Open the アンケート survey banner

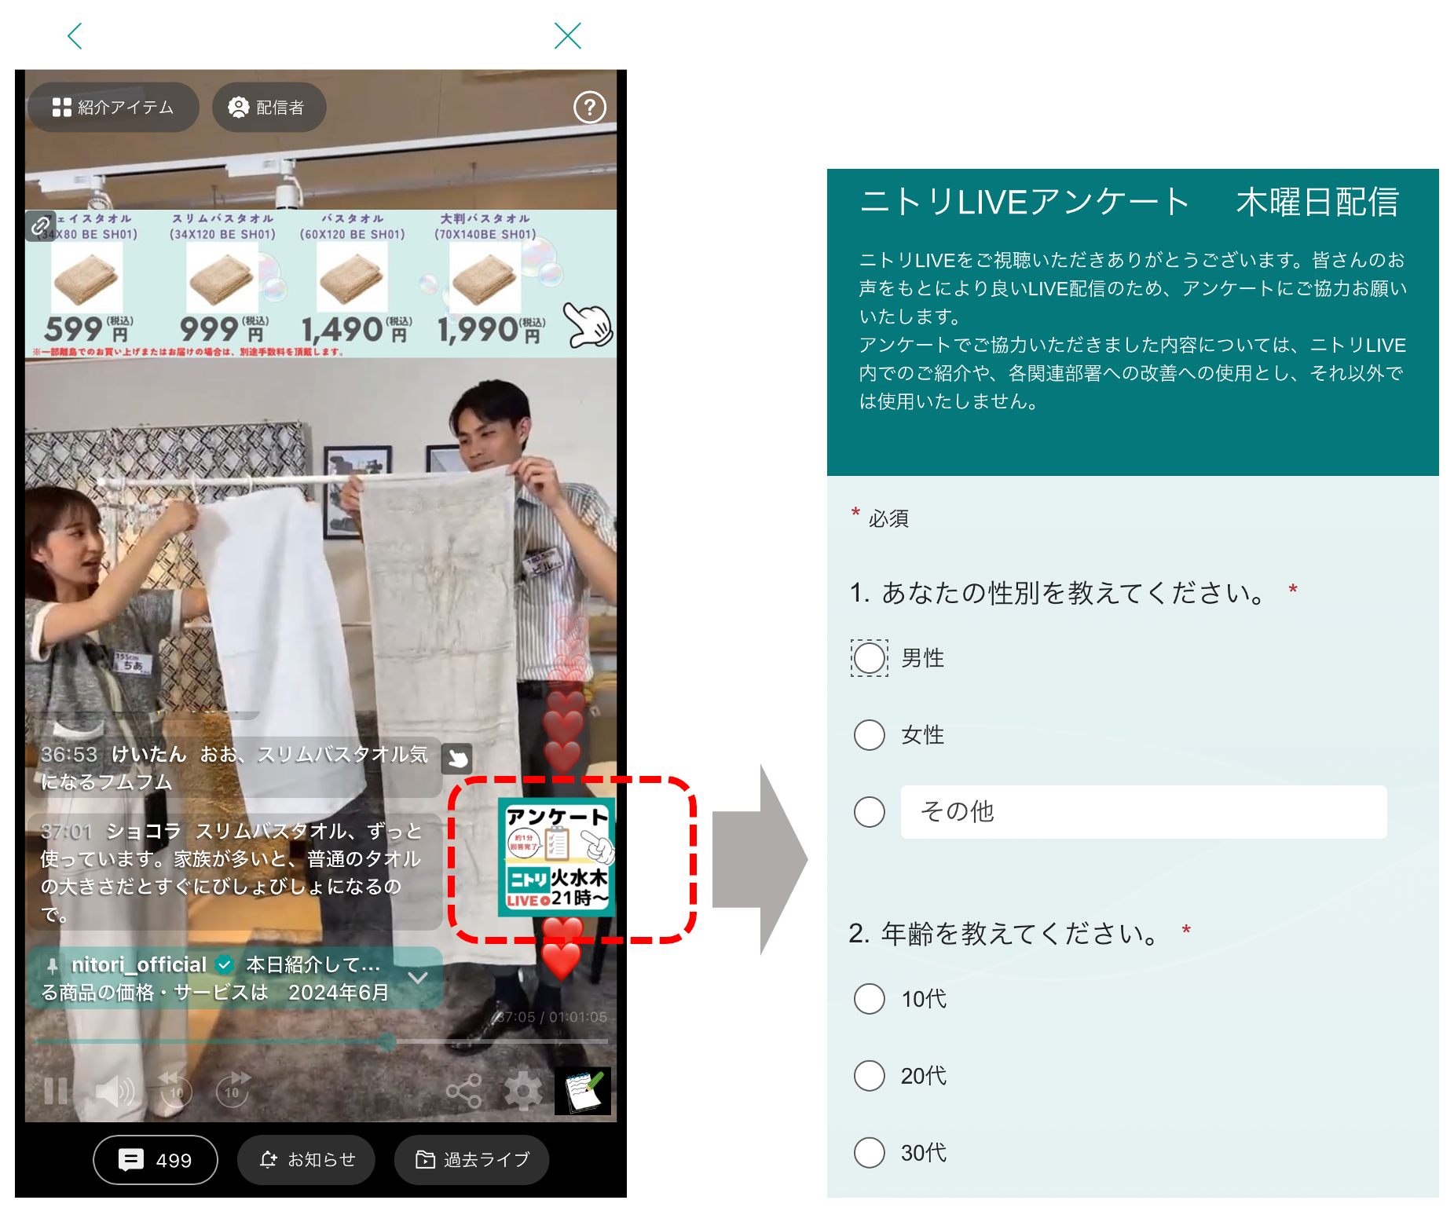[556, 857]
